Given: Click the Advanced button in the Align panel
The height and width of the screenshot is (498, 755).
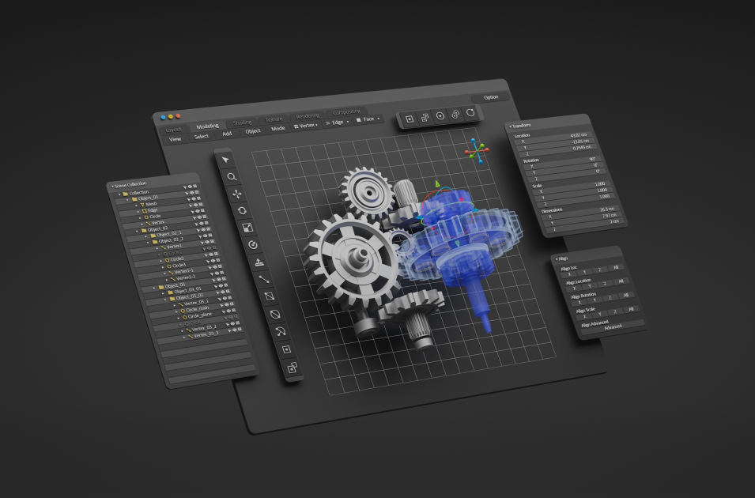Looking at the screenshot, I should [x=612, y=329].
